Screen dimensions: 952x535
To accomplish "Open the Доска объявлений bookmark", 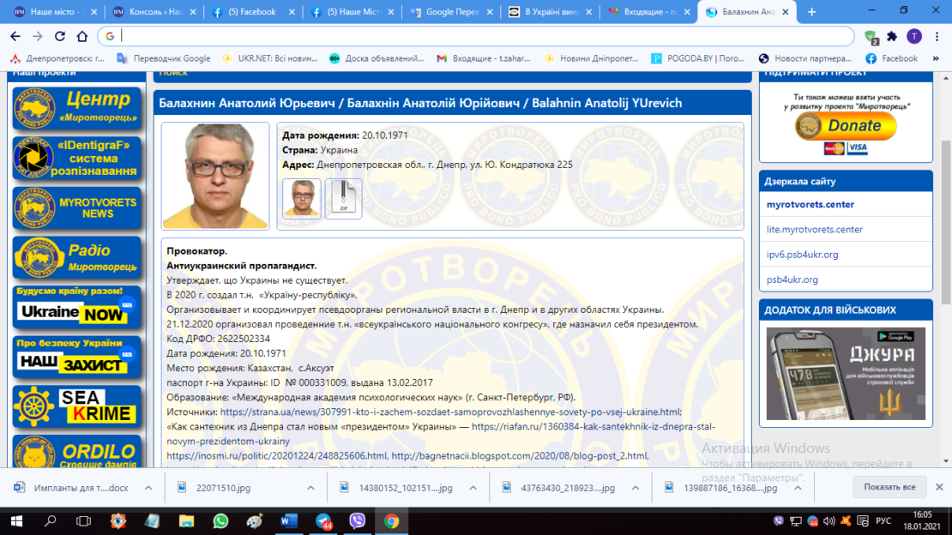I will (x=377, y=58).
